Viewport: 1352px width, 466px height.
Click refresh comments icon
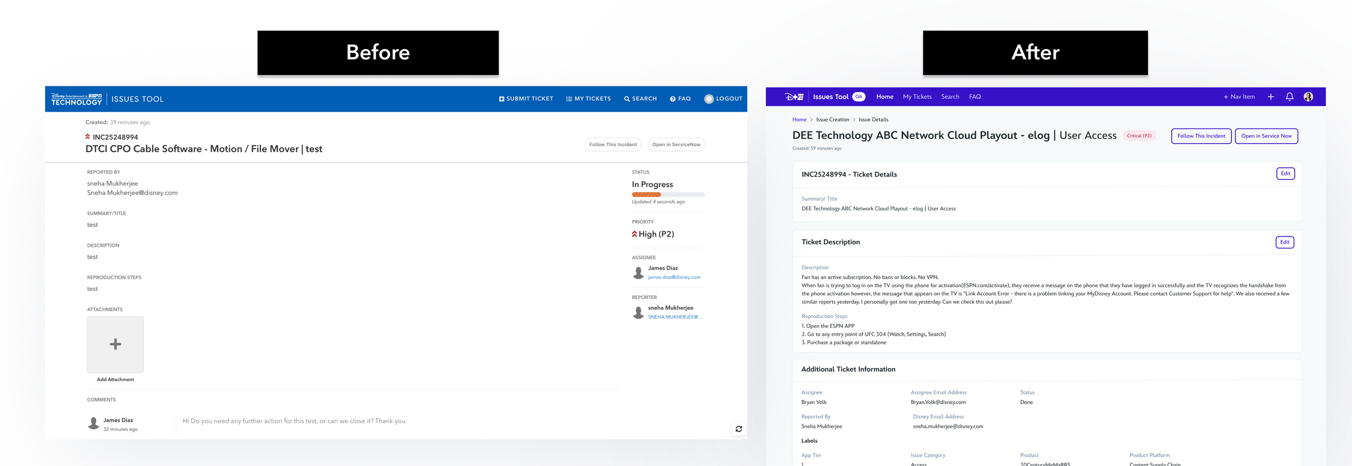point(739,429)
